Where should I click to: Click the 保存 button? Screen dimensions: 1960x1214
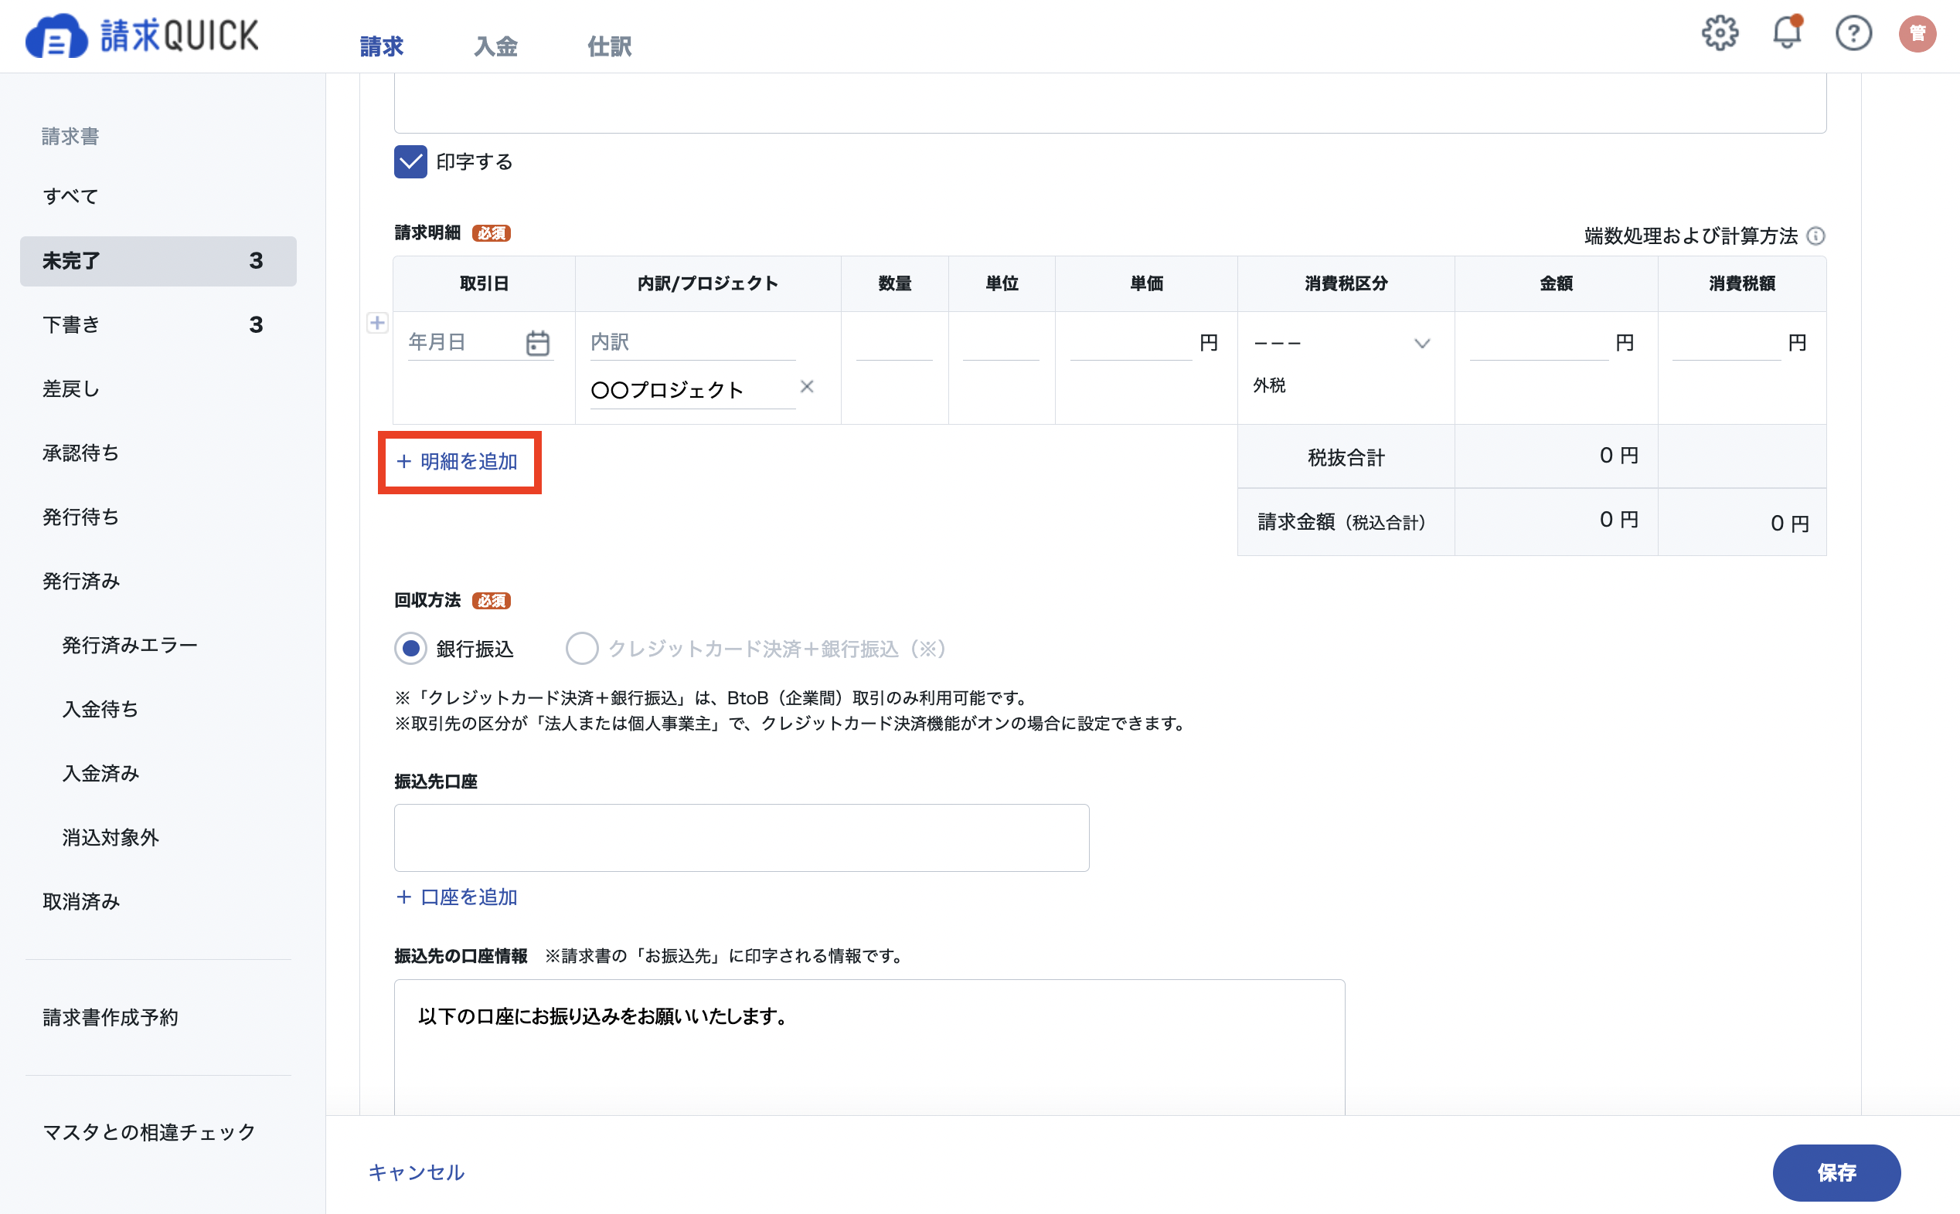pyautogui.click(x=1836, y=1173)
